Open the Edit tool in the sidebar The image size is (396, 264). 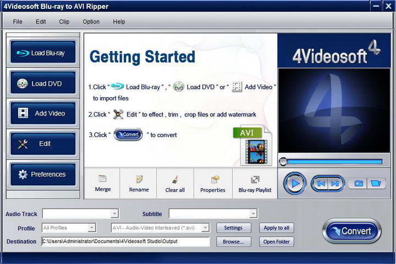coord(43,144)
